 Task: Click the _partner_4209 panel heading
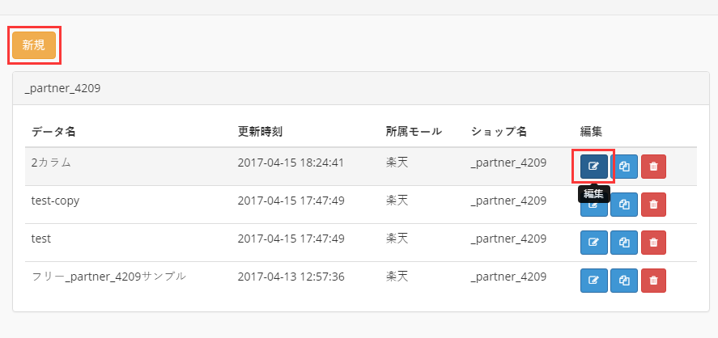point(62,87)
